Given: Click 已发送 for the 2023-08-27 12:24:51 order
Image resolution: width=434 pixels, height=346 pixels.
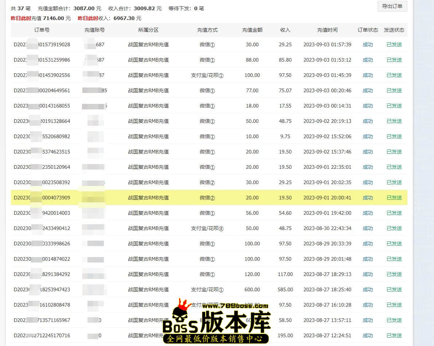Looking at the screenshot, I should pos(394,335).
